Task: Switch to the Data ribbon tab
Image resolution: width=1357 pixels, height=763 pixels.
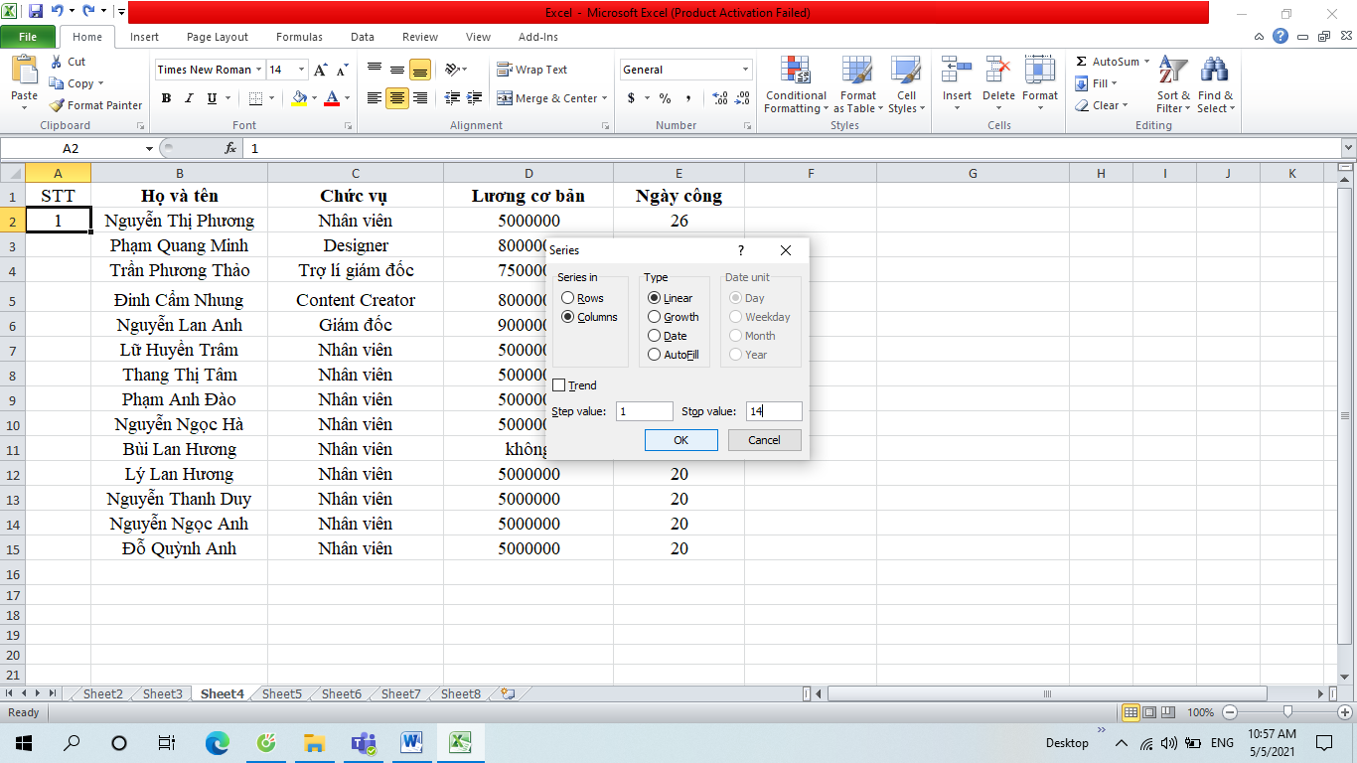Action: click(x=363, y=37)
